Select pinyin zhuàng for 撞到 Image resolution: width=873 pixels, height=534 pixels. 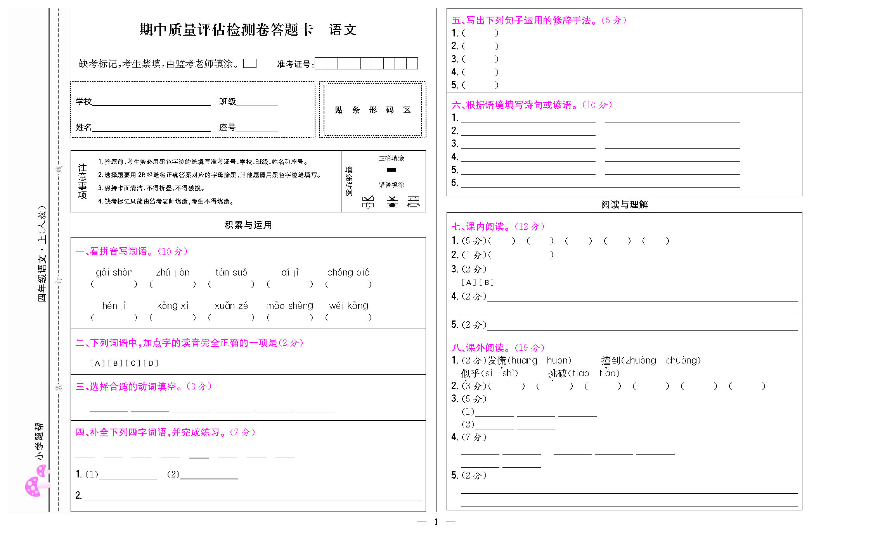click(x=640, y=360)
